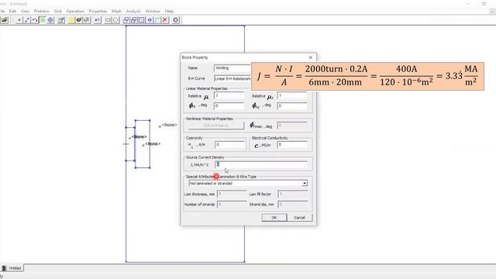Open the Edit menu
Image resolution: width=496 pixels, height=279 pixels.
click(12, 11)
